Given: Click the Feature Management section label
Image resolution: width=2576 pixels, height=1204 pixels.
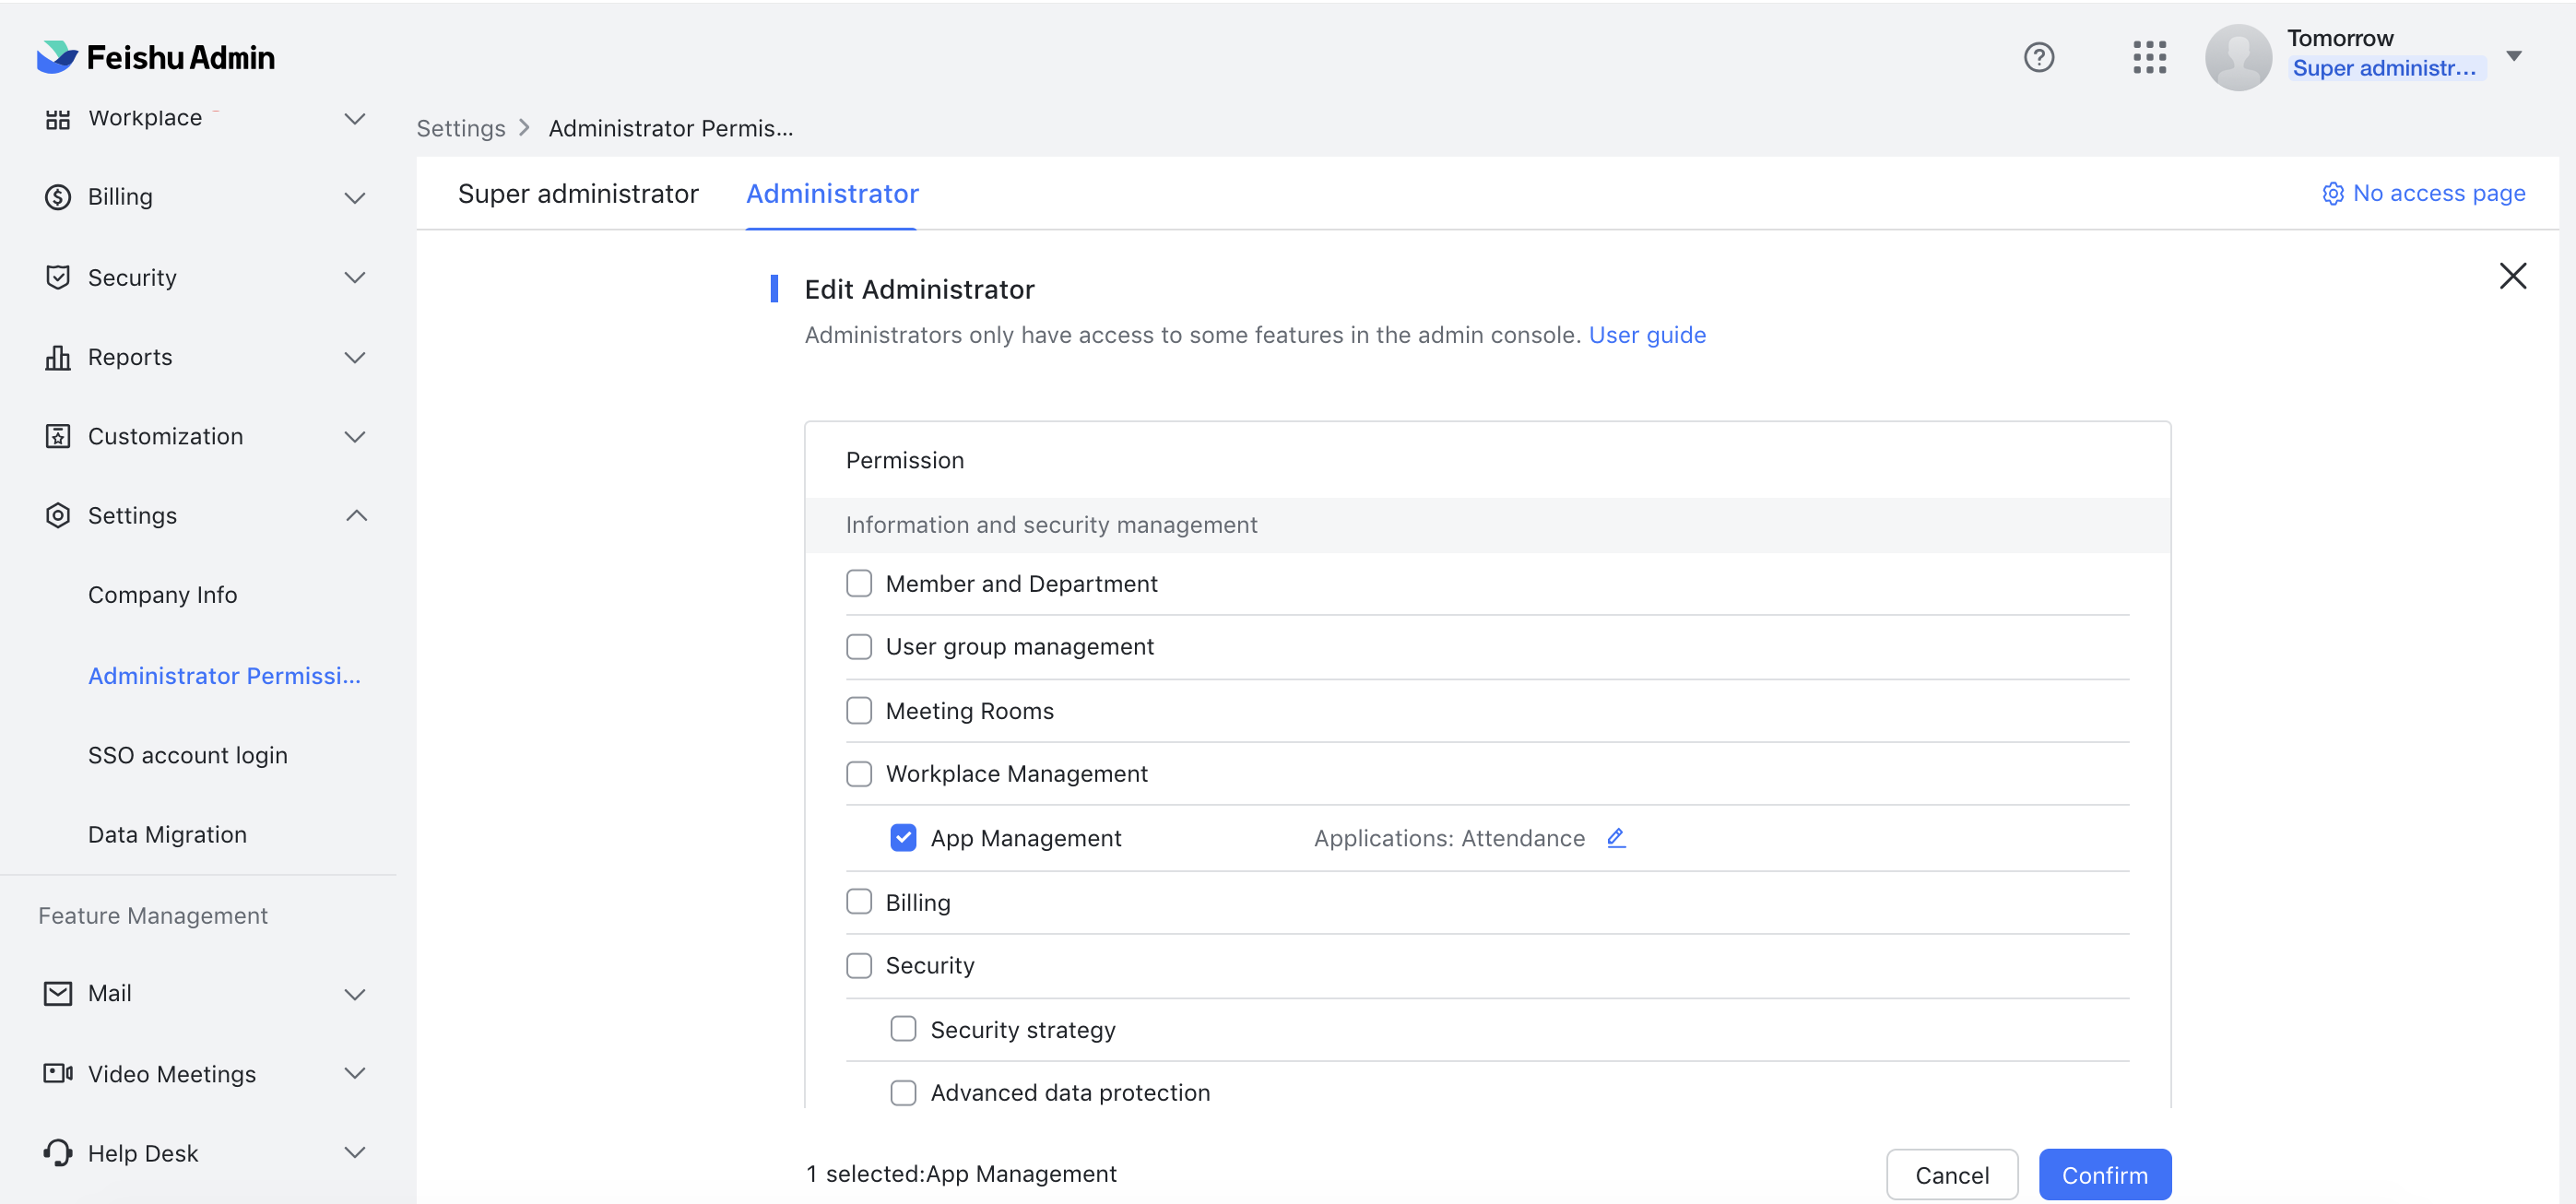Looking at the screenshot, I should (153, 915).
